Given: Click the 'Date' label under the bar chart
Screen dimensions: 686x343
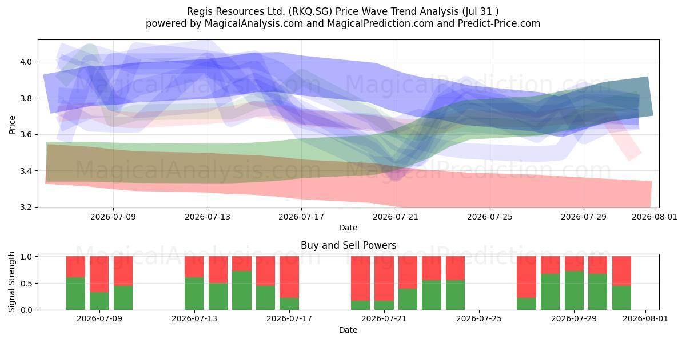Looking at the screenshot, I should (348, 330).
